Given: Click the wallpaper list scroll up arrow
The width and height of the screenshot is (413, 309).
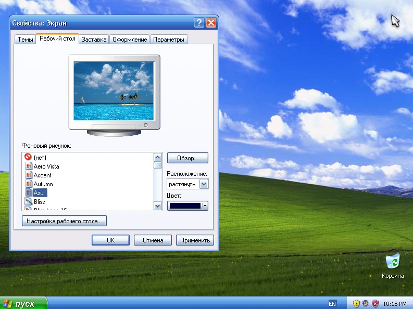Looking at the screenshot, I should [x=157, y=158].
